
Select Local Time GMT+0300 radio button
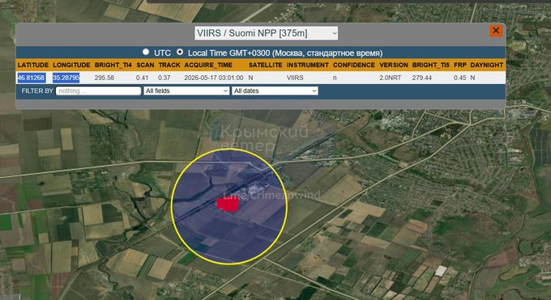coord(180,52)
